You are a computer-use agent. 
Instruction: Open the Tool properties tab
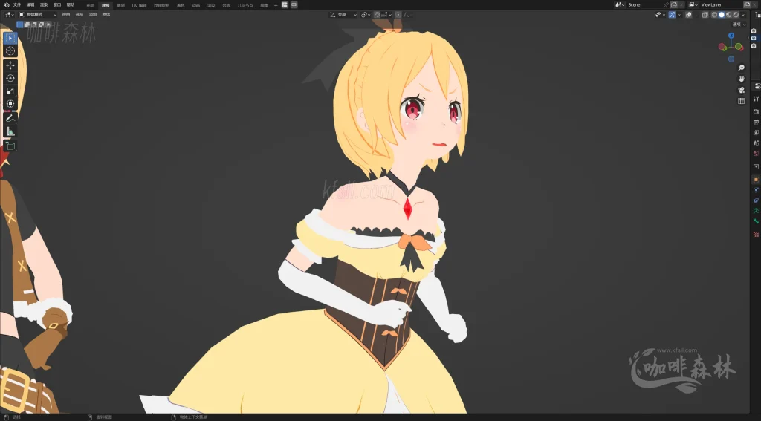click(756, 99)
